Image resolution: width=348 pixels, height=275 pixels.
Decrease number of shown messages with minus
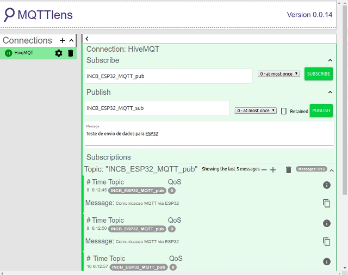tap(264, 170)
